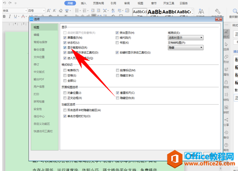Expand the font color dropdown arrow
238x171 pixels.
[26, 16]
